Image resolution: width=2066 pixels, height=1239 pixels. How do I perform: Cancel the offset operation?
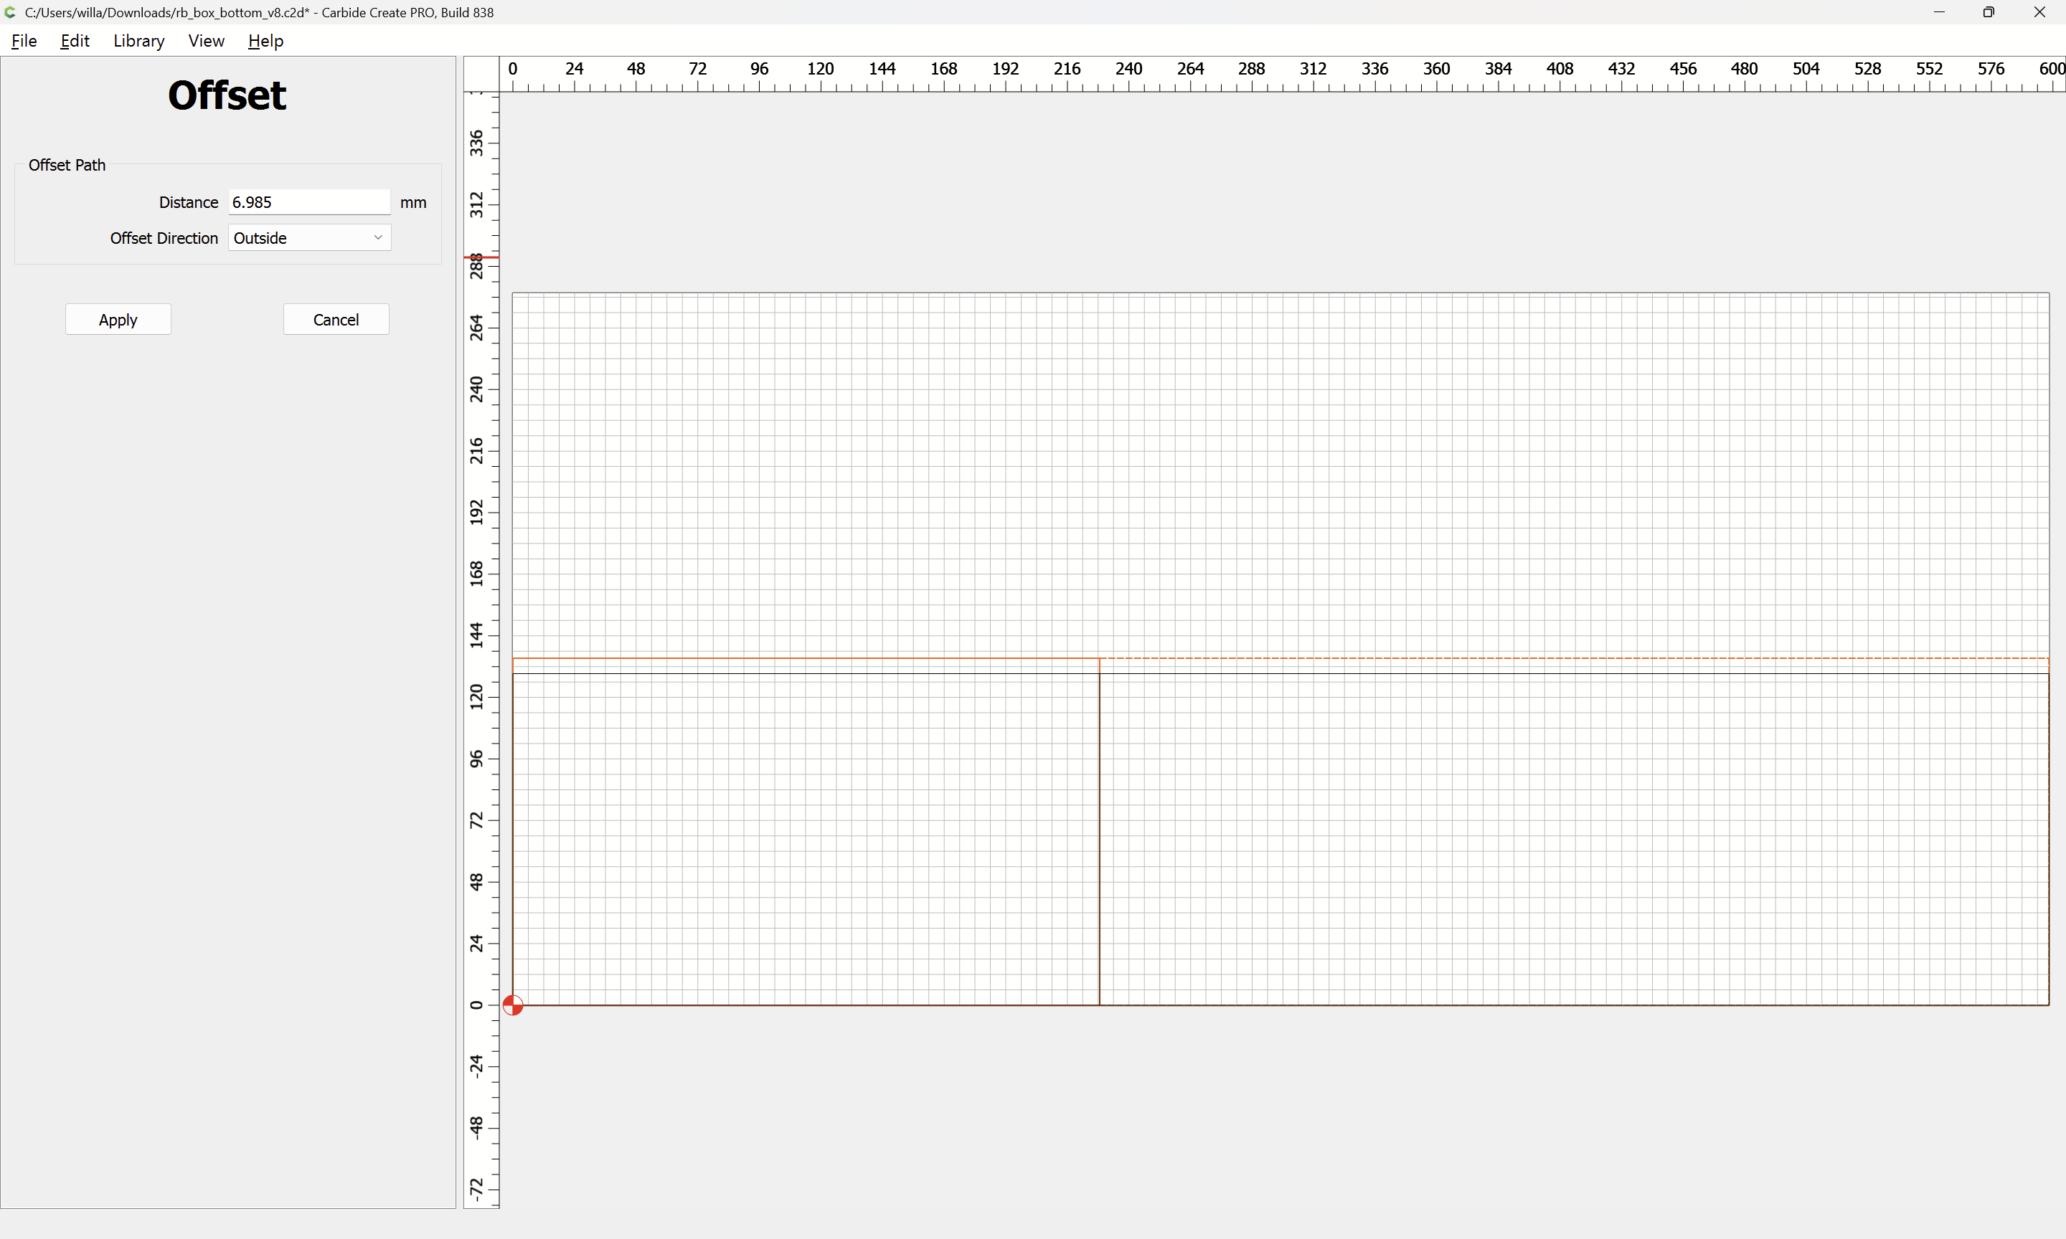[336, 320]
